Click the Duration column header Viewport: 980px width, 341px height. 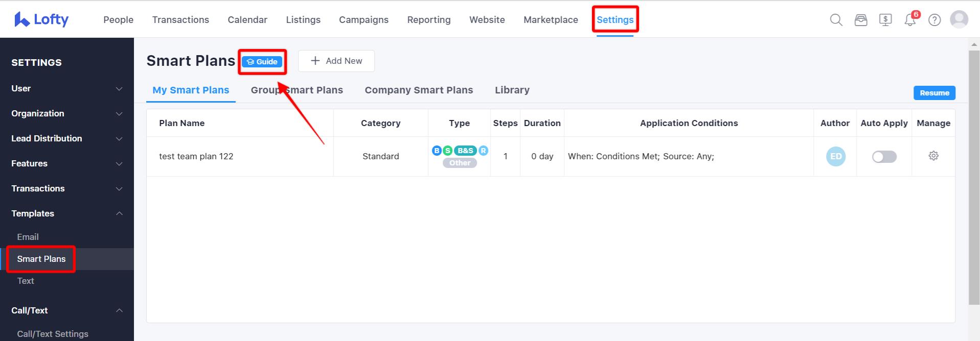(542, 123)
